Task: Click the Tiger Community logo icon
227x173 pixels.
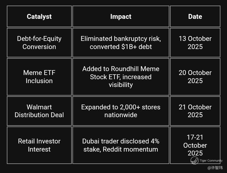Action: (x=194, y=160)
